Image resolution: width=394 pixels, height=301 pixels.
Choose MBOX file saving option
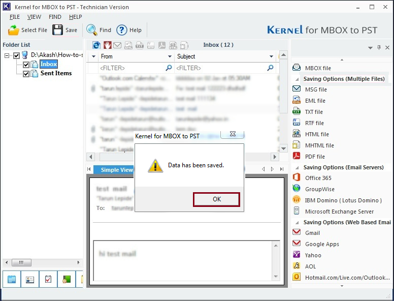[318, 68]
